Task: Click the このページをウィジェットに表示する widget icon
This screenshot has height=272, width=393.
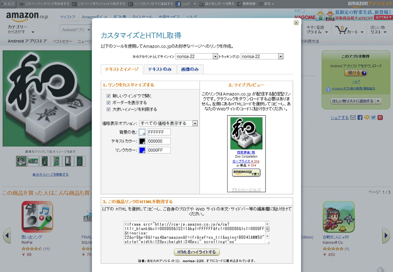Action: [x=75, y=4]
